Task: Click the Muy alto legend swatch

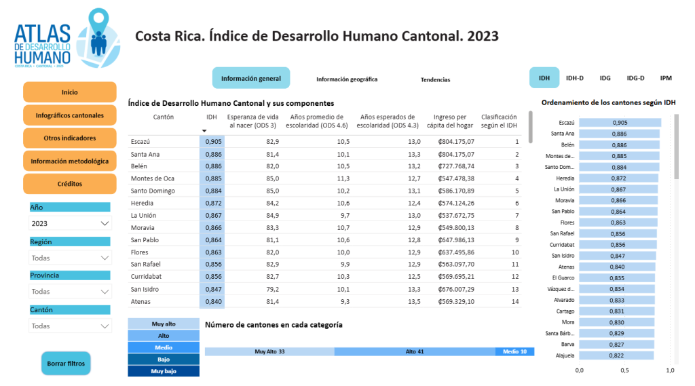Action: 164,324
